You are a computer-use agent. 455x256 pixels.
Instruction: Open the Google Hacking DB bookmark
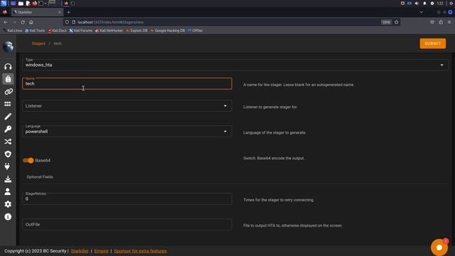point(168,31)
